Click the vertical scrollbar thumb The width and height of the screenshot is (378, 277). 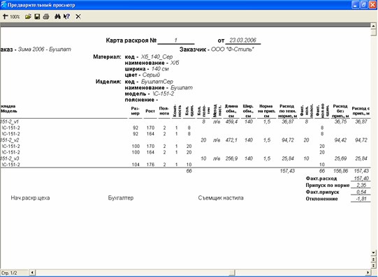pyautogui.click(x=373, y=32)
